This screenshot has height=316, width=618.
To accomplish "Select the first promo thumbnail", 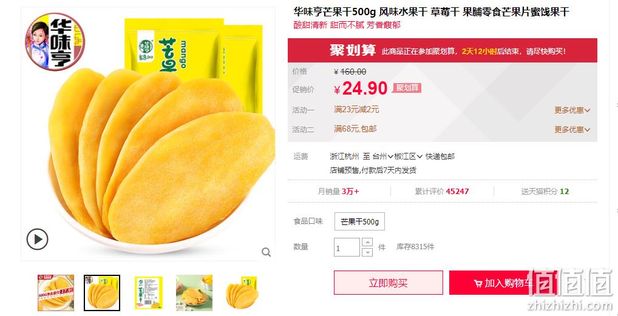I will click(56, 293).
